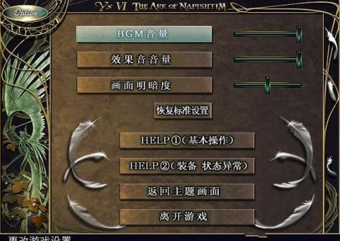
Task: Click the brightness slider handle
Action: pos(268,85)
